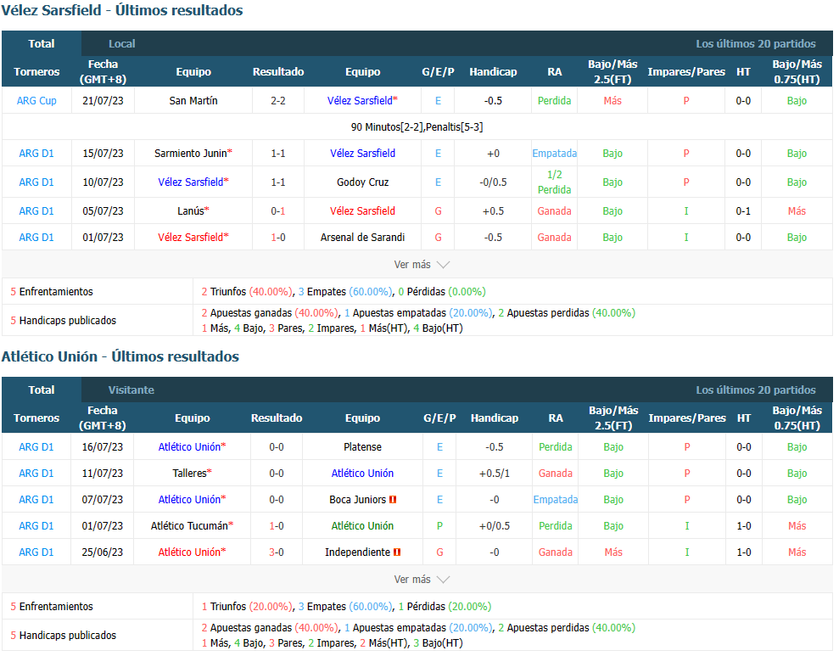Click 1/2 Perdida in Godoy Cruz row

coord(554,182)
